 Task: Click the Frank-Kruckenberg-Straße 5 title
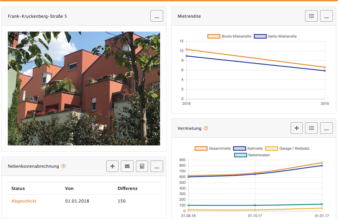click(x=37, y=16)
